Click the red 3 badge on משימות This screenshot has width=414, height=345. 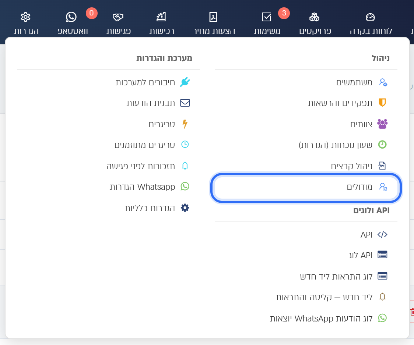[284, 13]
